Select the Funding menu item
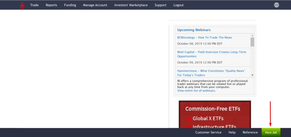Screen dimensions: 291x137 tap(70, 5)
